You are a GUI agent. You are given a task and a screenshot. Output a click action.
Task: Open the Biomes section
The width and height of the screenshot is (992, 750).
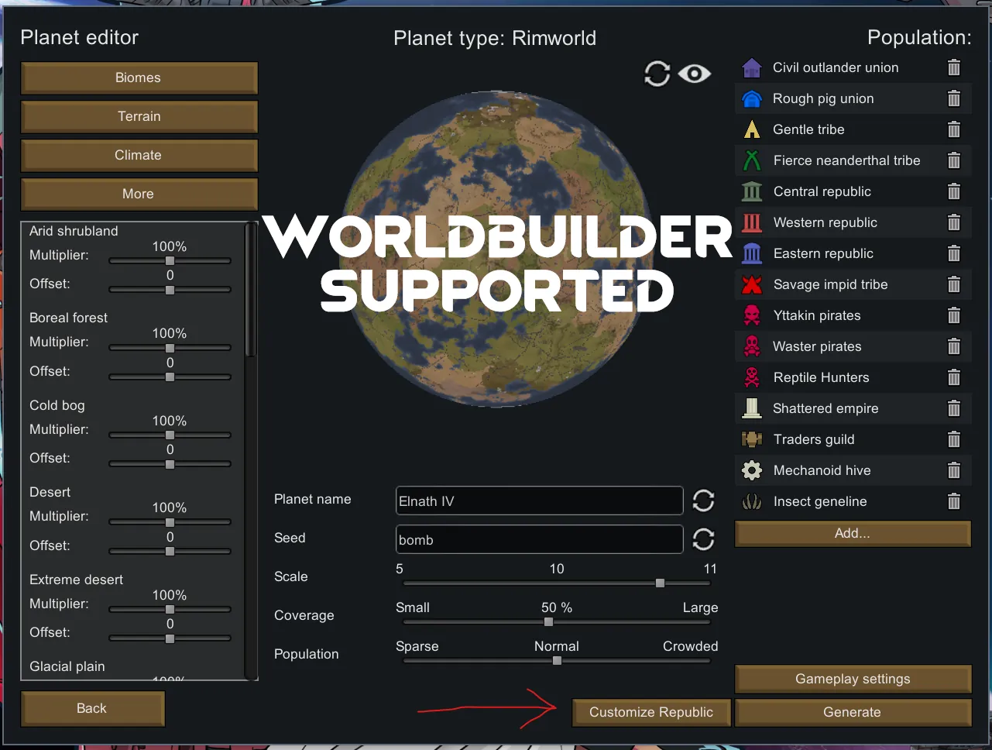139,78
